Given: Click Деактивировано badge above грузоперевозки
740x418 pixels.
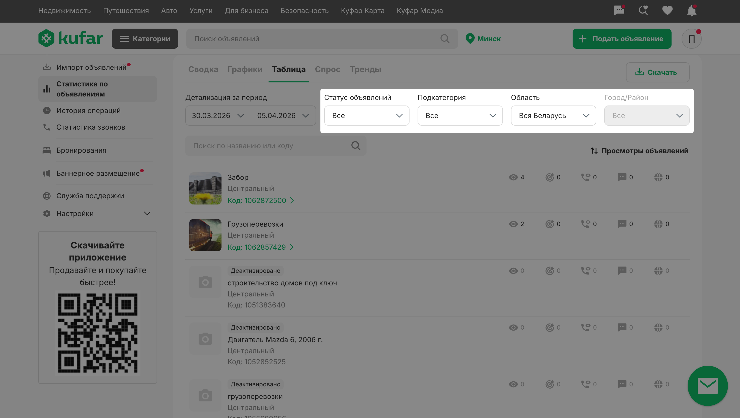Looking at the screenshot, I should [255, 384].
